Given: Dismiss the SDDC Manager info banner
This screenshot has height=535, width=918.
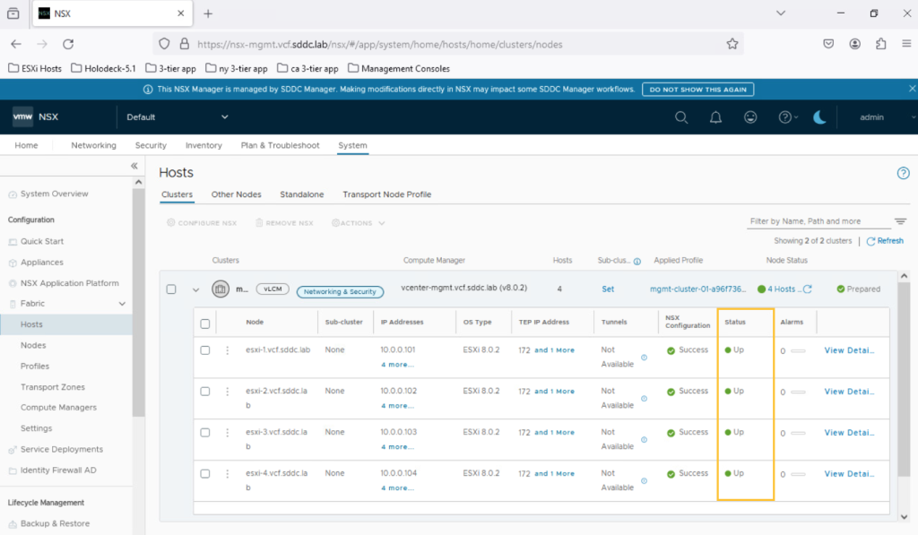Looking at the screenshot, I should (x=912, y=89).
